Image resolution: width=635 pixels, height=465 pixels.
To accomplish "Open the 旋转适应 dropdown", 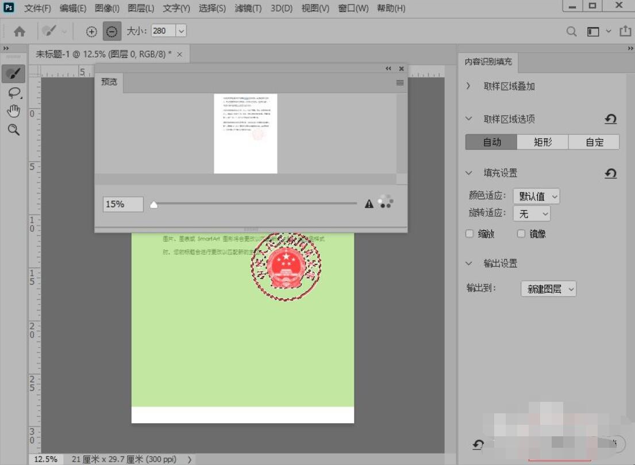I will [532, 214].
